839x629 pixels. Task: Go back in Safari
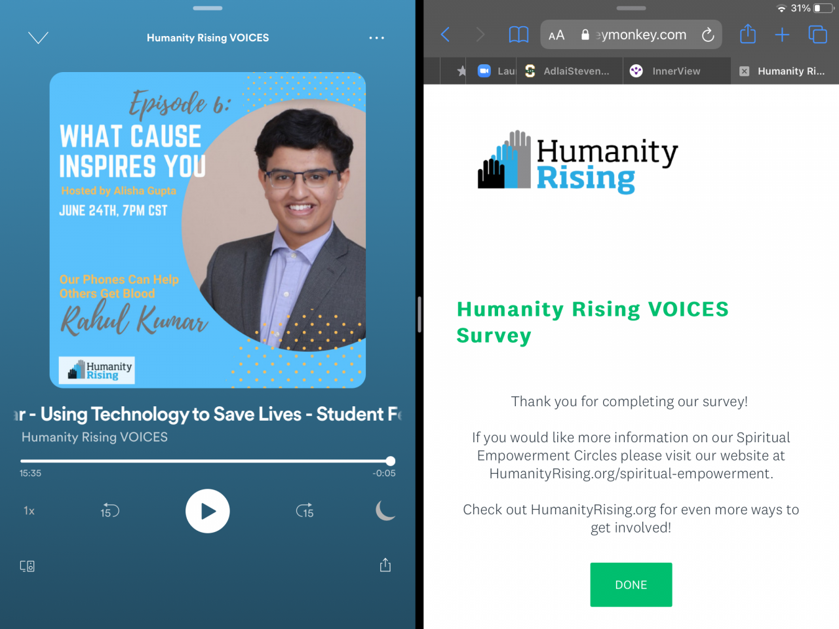click(x=445, y=35)
